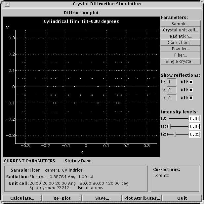
Task: Click the 'Use all atoms' text
Action: coord(90,188)
